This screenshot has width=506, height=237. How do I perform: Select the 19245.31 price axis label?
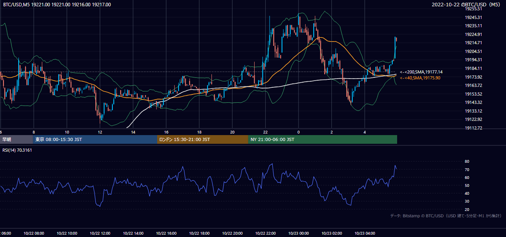[473, 17]
